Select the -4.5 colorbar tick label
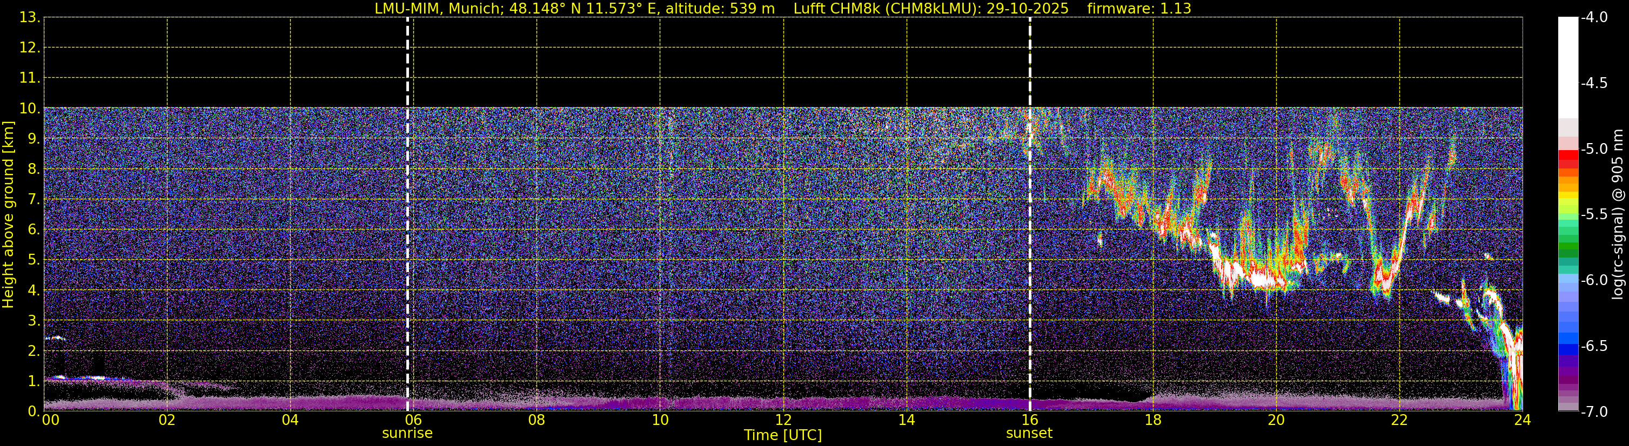 [x=1595, y=83]
